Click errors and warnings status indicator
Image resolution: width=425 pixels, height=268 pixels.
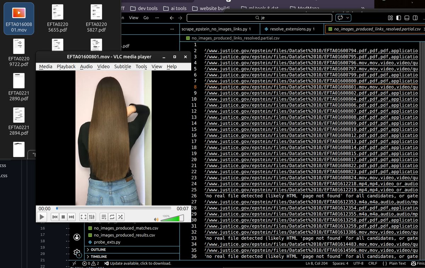[x=91, y=264]
